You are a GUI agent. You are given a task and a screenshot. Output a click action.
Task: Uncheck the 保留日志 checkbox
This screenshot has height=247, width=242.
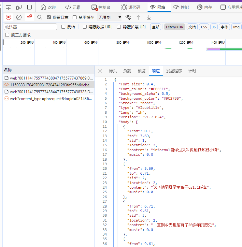tap(49, 17)
